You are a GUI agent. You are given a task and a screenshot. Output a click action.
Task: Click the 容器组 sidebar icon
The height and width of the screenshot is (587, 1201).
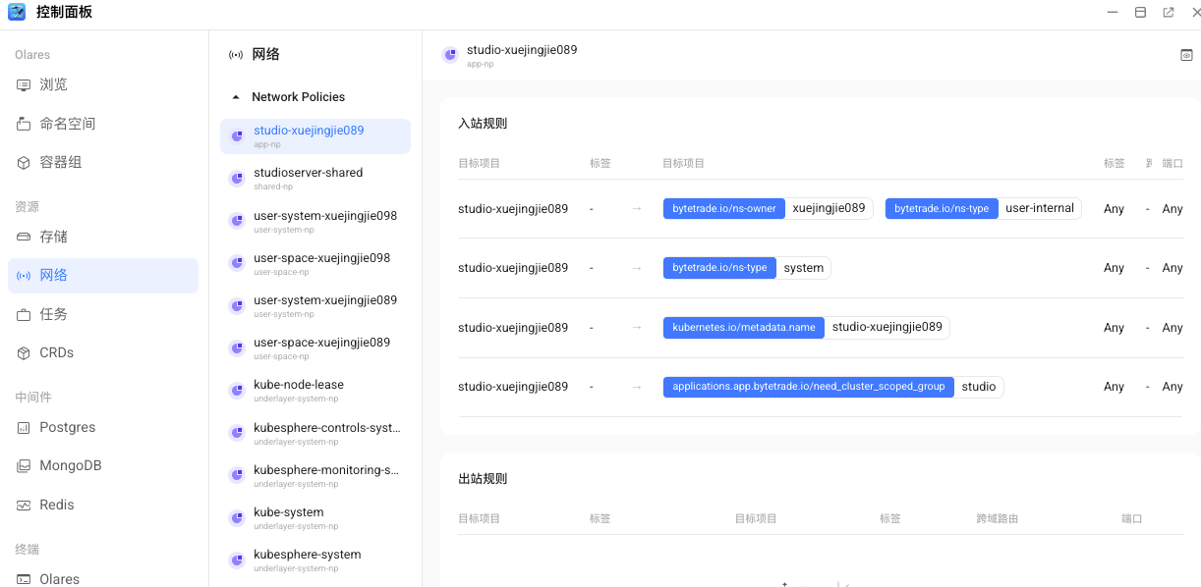tap(23, 162)
